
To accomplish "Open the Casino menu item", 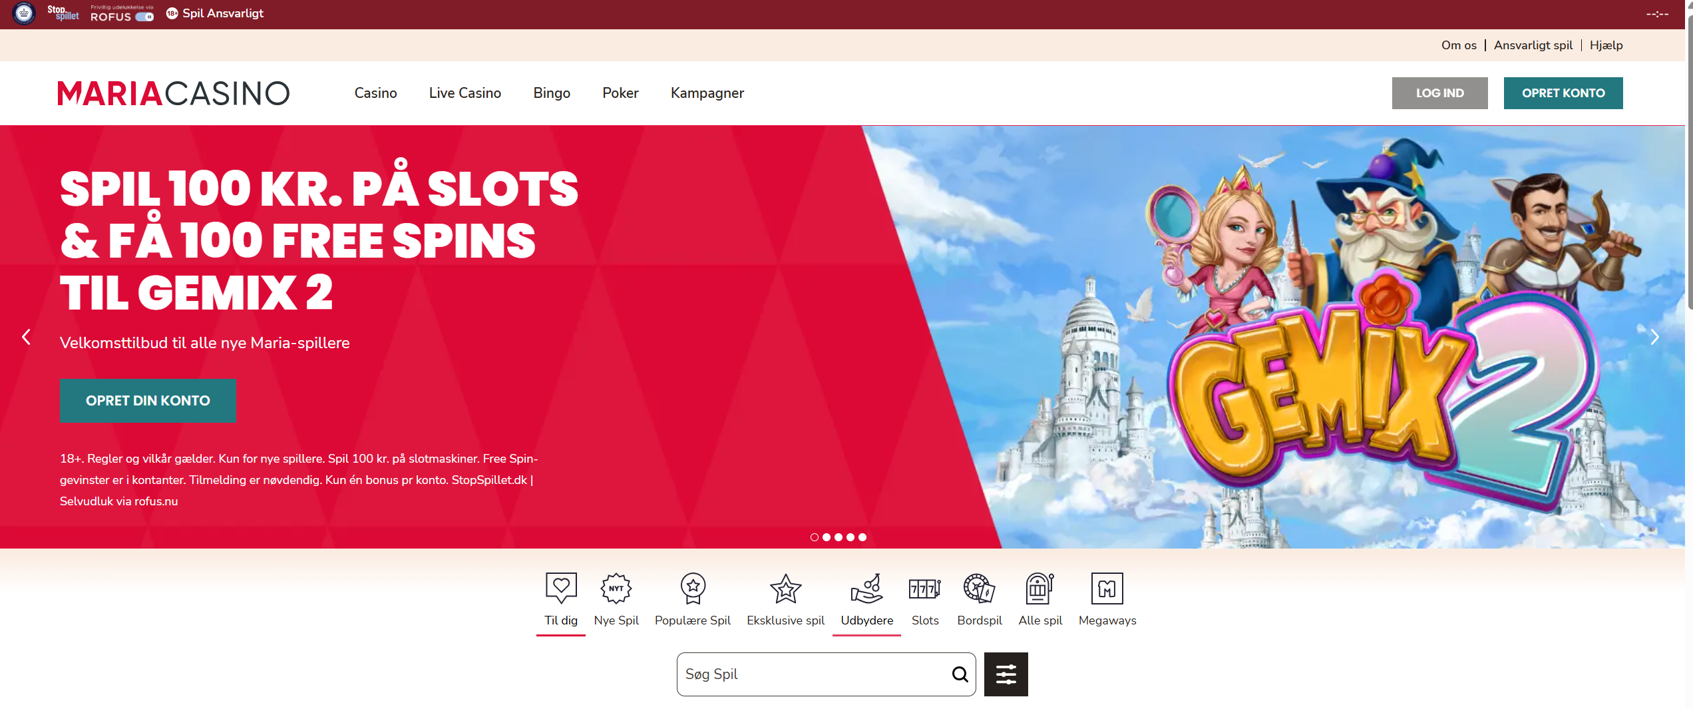I will point(375,93).
